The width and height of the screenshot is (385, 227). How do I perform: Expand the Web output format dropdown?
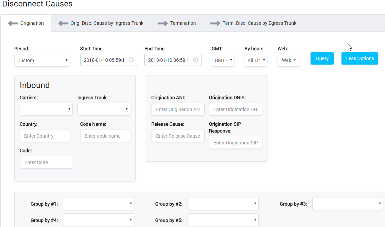point(288,60)
